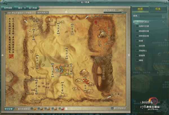Viewport: 169px width, 115px height.
Task: Click the 往长安 exit arrow
Action: pos(109,97)
